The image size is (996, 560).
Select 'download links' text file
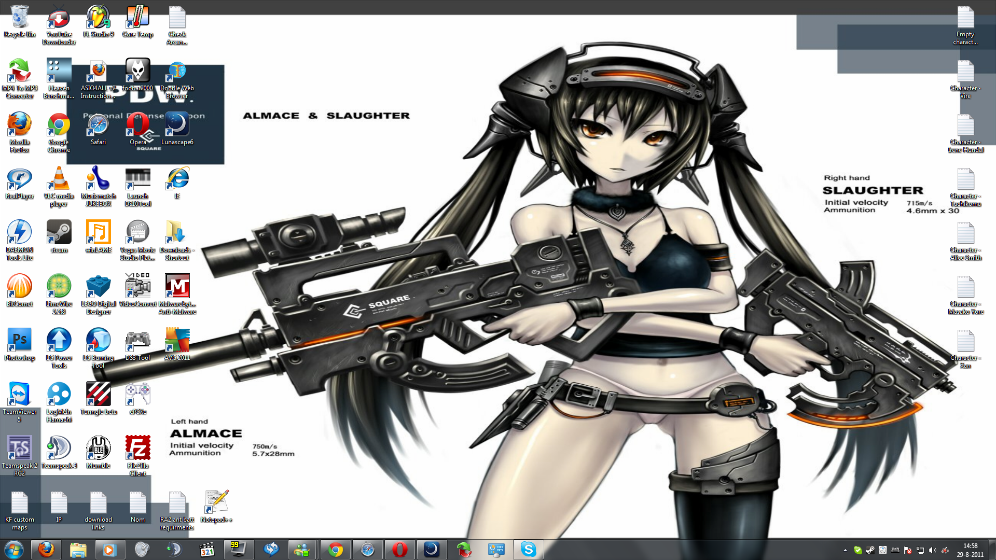click(x=99, y=510)
